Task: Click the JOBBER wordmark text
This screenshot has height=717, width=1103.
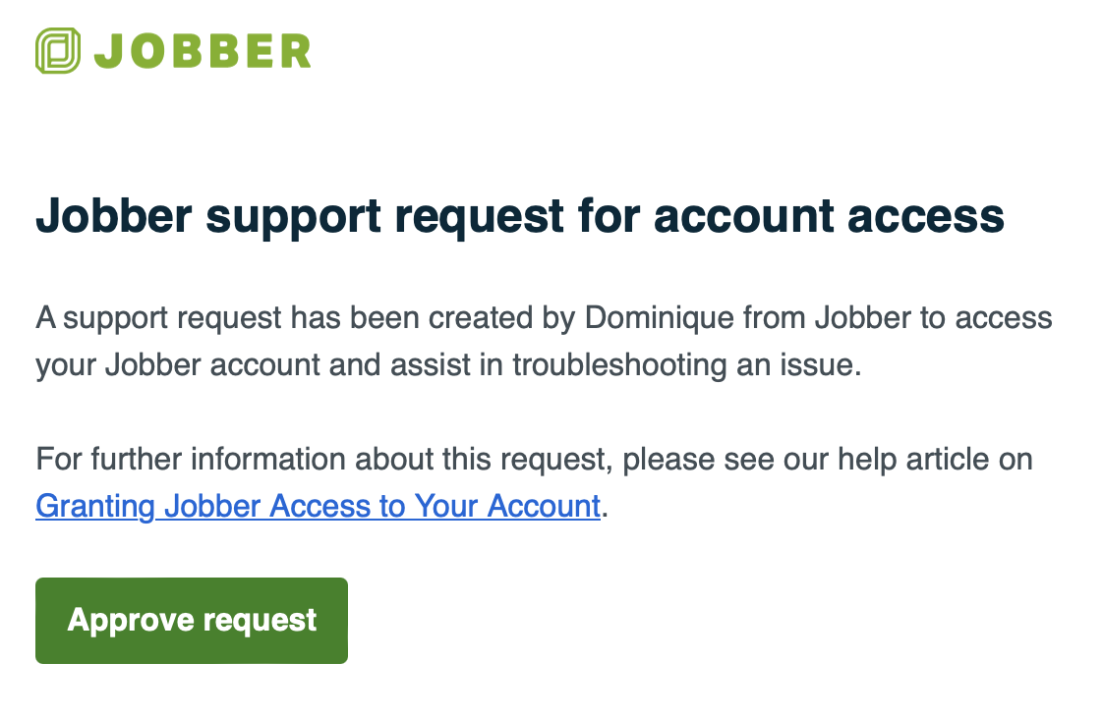Action: pyautogui.click(x=202, y=51)
